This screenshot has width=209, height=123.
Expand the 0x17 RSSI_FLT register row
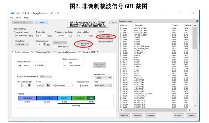pos(121,75)
